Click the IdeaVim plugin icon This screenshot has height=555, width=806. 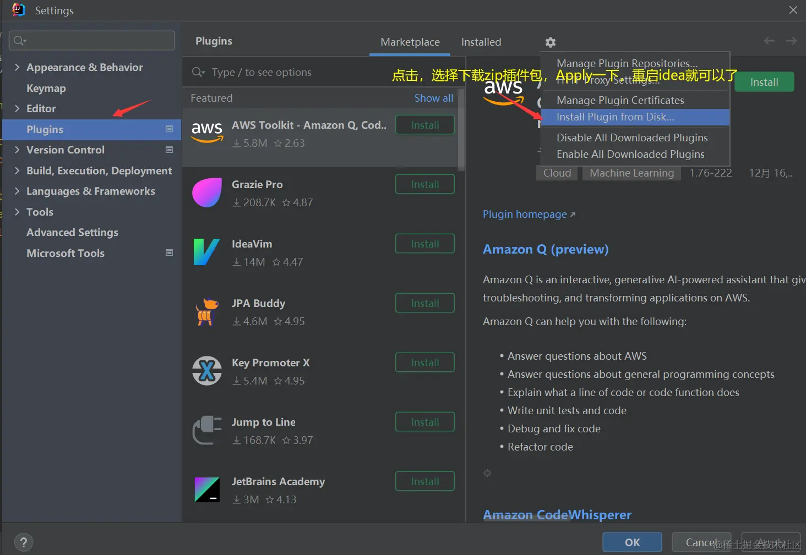207,252
